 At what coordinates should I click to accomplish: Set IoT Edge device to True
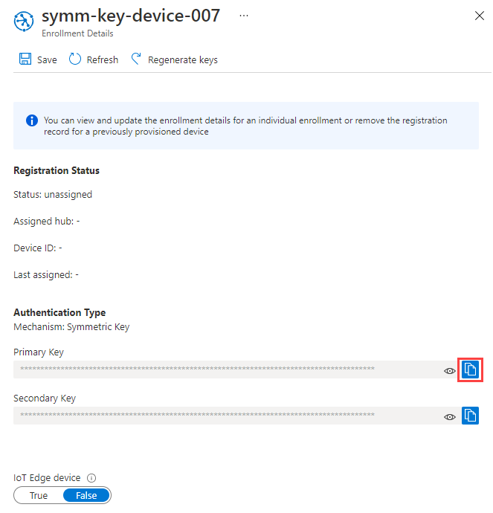pyautogui.click(x=39, y=495)
